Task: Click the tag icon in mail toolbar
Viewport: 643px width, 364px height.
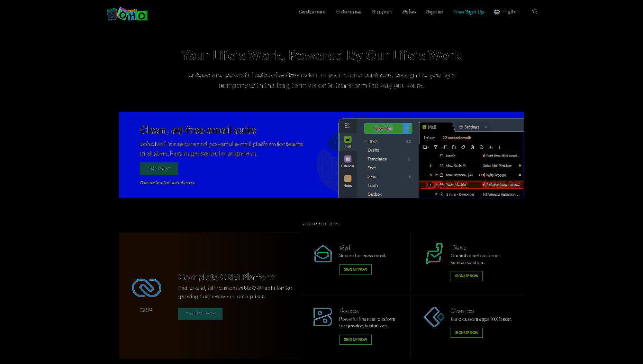Action: (x=463, y=147)
